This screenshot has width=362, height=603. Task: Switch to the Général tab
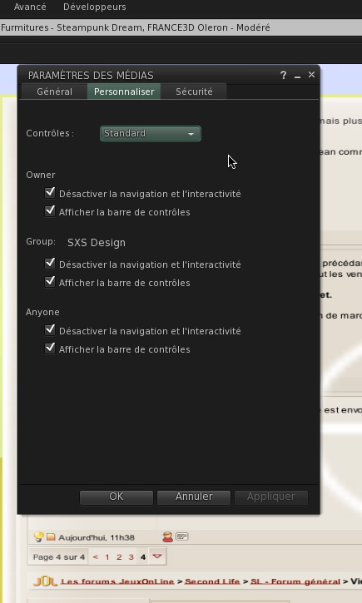point(54,91)
